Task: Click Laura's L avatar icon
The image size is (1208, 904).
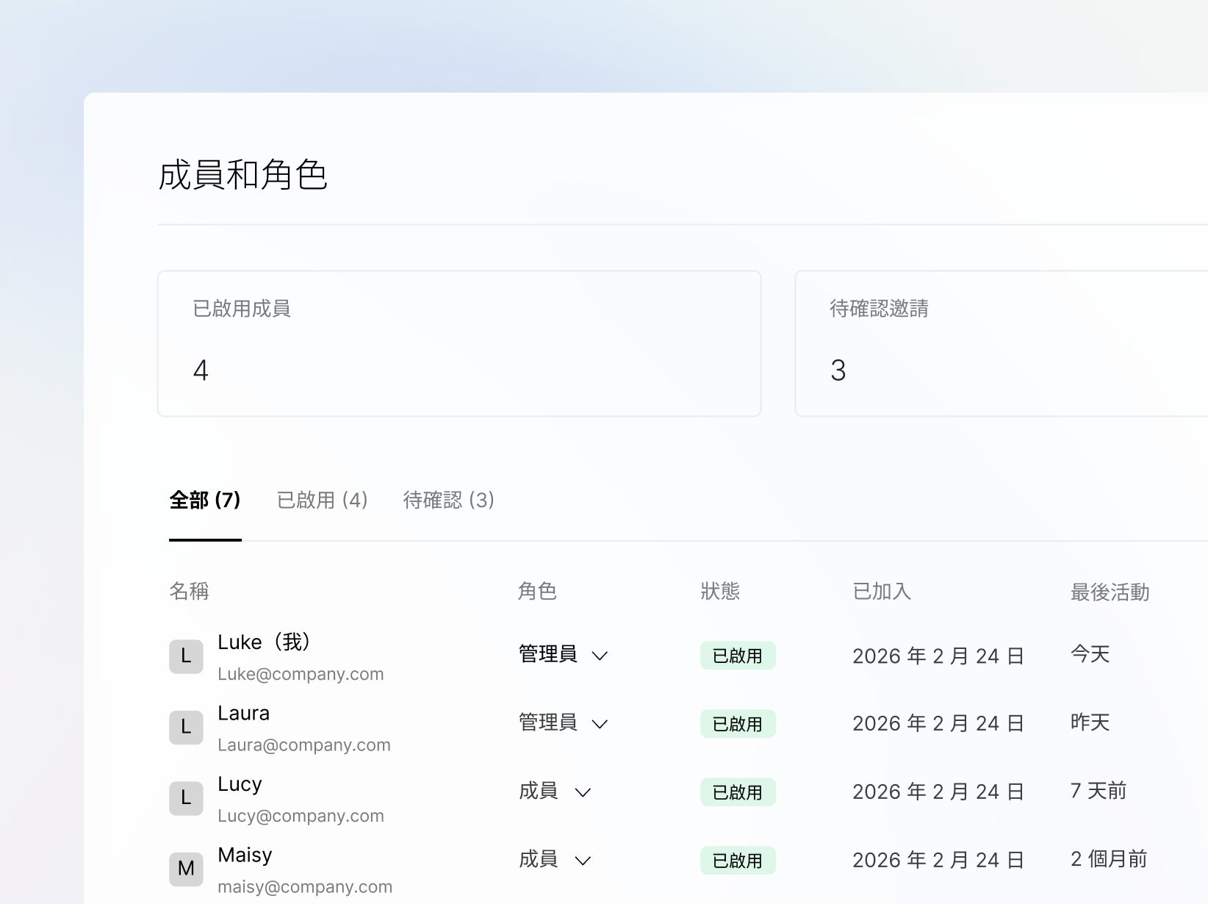Action: click(x=186, y=727)
